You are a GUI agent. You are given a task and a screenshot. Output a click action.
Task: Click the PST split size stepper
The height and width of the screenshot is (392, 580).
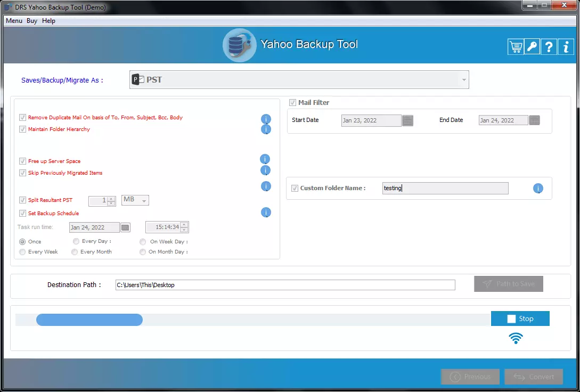tap(111, 201)
